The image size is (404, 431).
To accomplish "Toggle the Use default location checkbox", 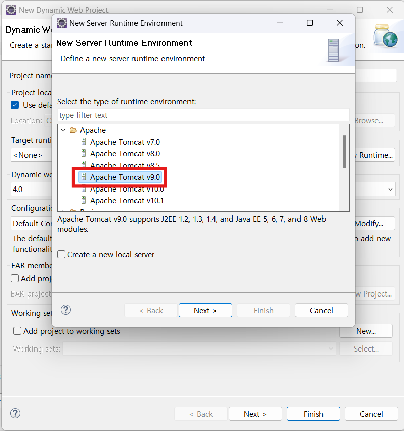I will pos(15,105).
